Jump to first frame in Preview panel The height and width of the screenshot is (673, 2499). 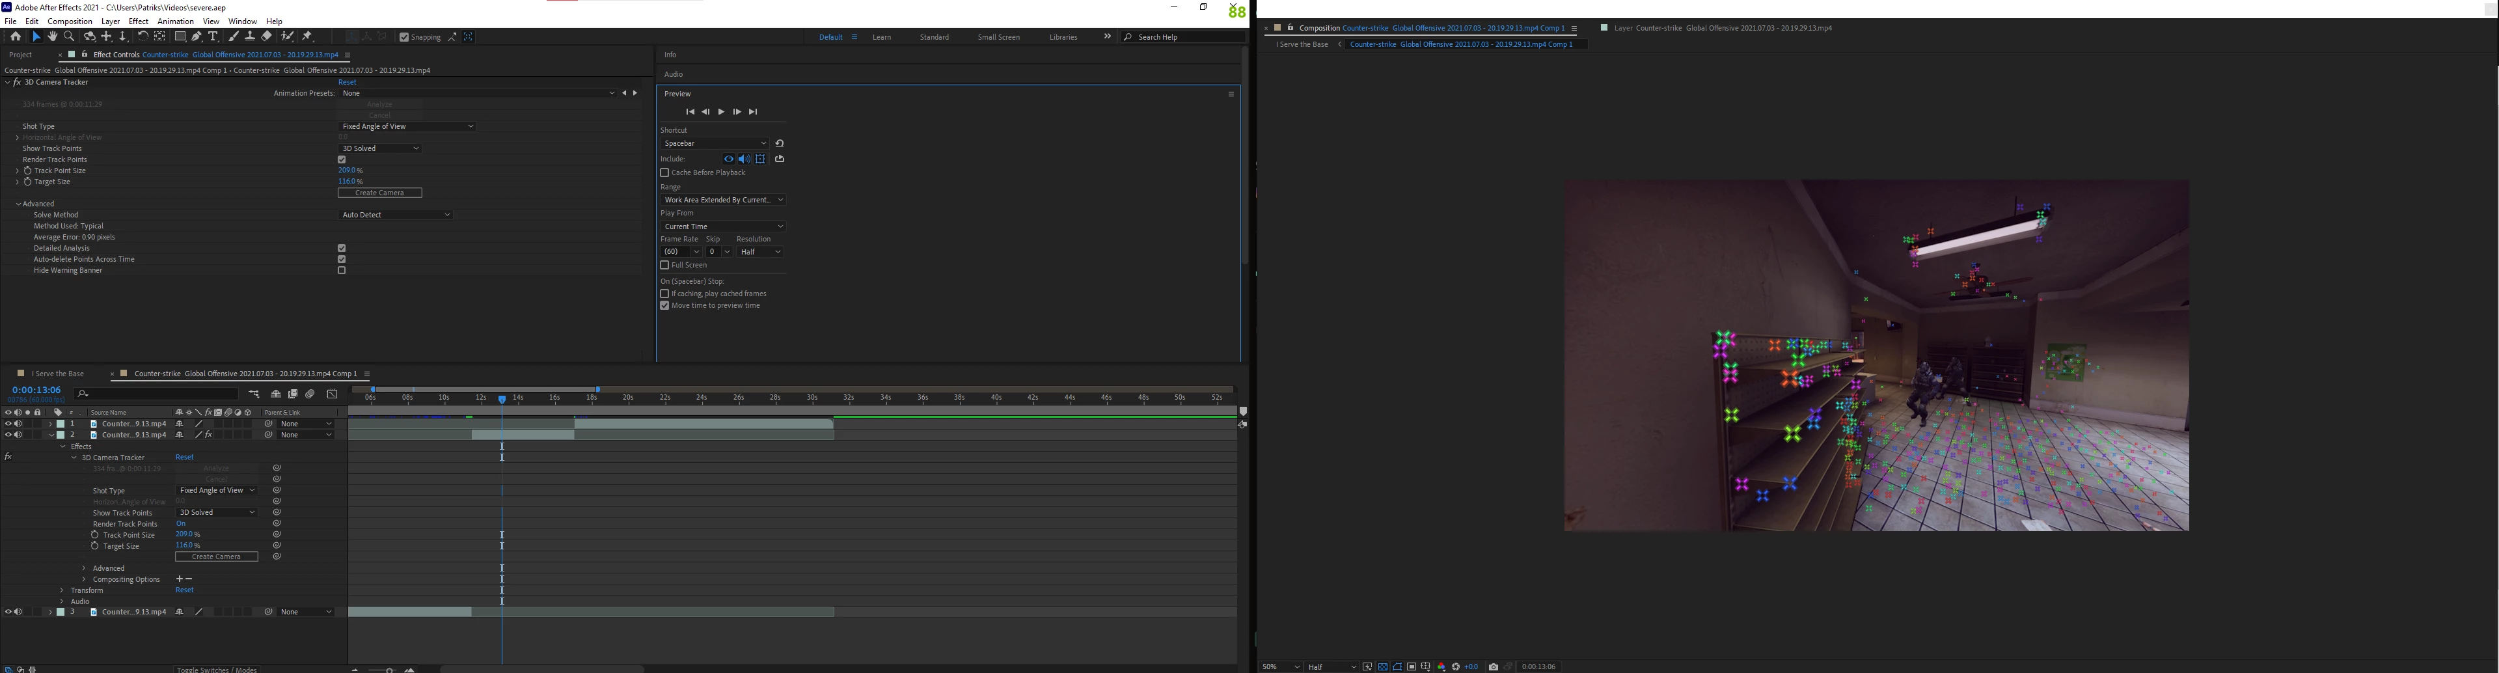pos(690,111)
